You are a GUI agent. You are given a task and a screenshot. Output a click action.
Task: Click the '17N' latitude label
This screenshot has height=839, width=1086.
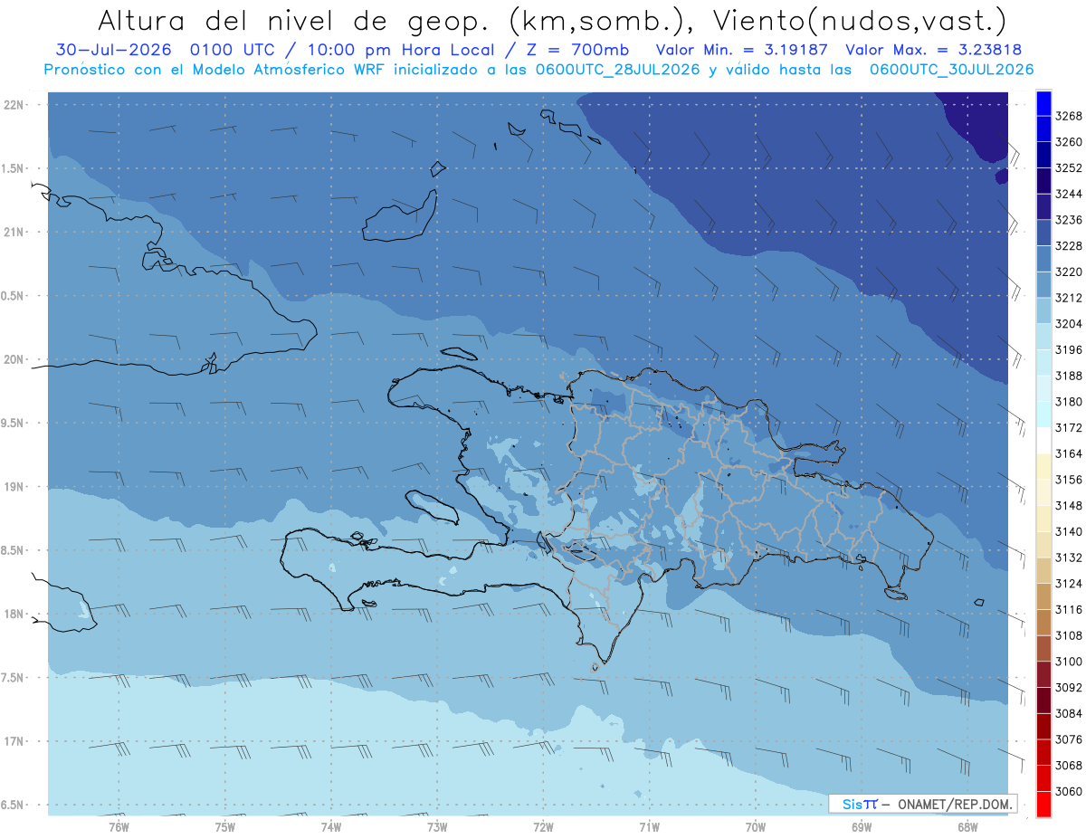coord(14,741)
